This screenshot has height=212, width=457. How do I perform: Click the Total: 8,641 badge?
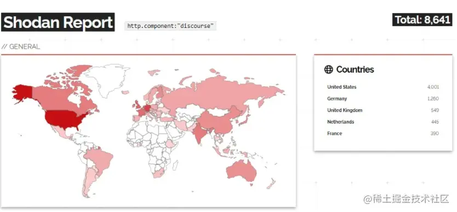point(422,20)
